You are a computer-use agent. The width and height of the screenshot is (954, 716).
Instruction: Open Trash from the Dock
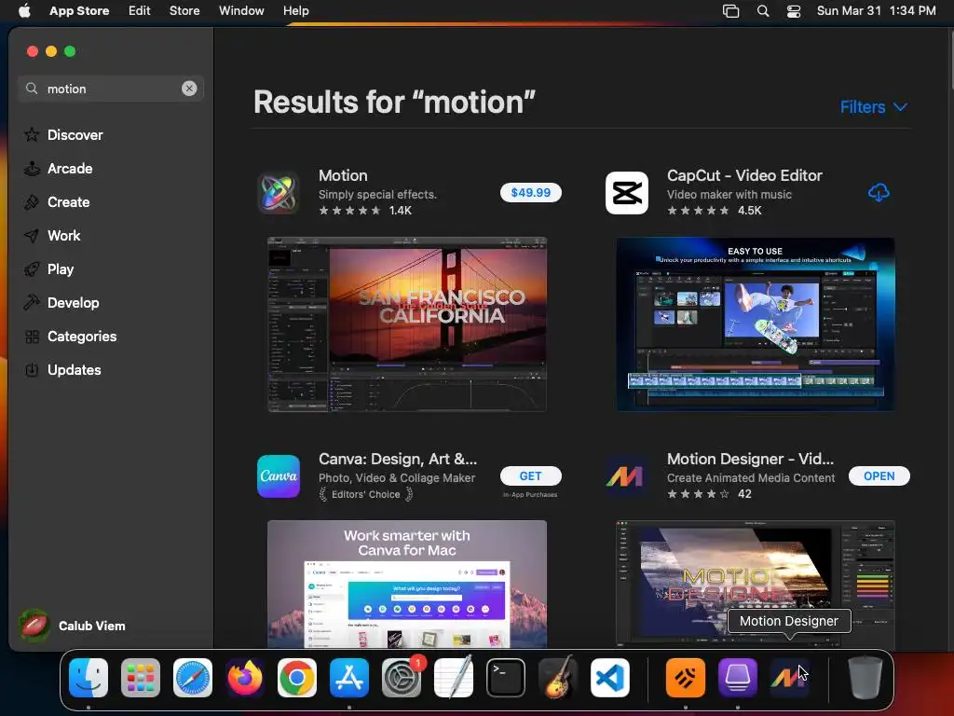click(x=865, y=678)
